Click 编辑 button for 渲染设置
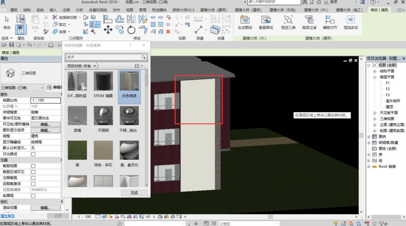 tap(46, 208)
